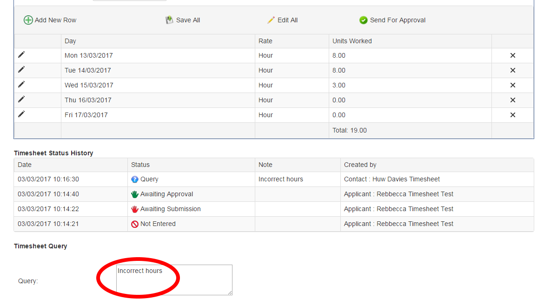Click the green check Send For Approval icon

pos(363,20)
